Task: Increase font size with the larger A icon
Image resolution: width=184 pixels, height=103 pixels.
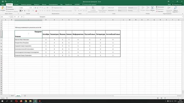Action: pos(35,8)
